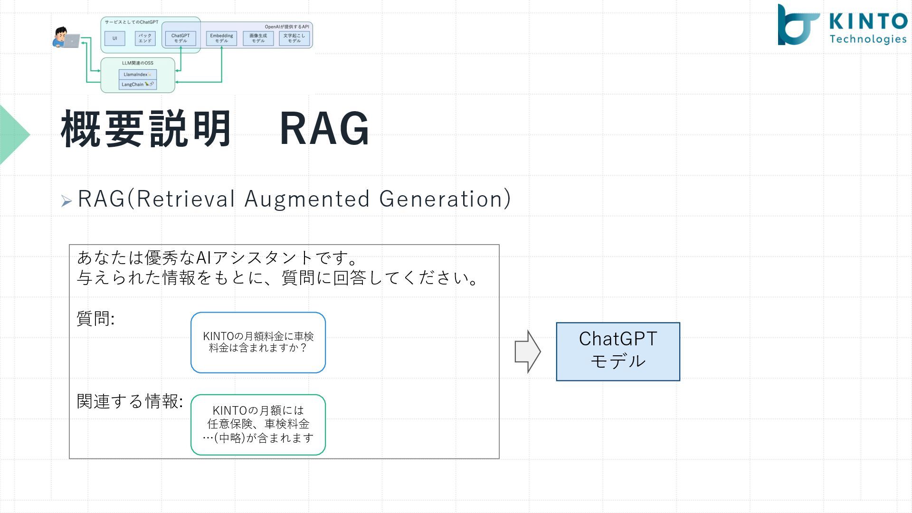
Task: Click the LangChain box
Action: tap(137, 85)
